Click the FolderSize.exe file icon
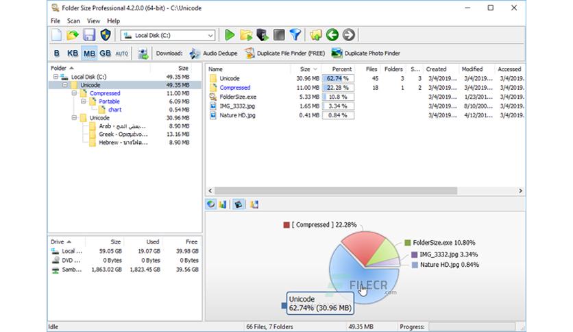Screen dimensions: 573x332 [212, 97]
